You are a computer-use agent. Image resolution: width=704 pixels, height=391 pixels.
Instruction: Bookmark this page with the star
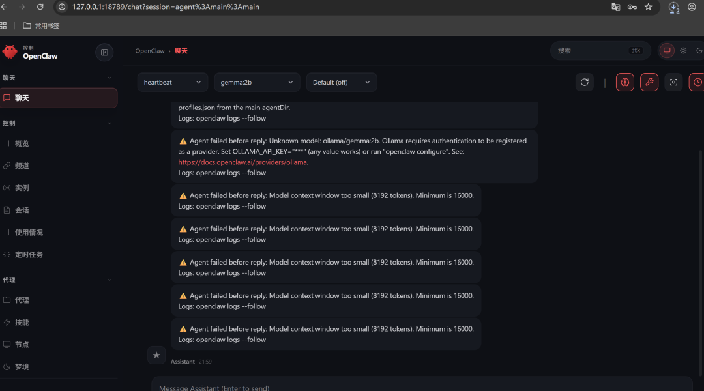click(649, 7)
